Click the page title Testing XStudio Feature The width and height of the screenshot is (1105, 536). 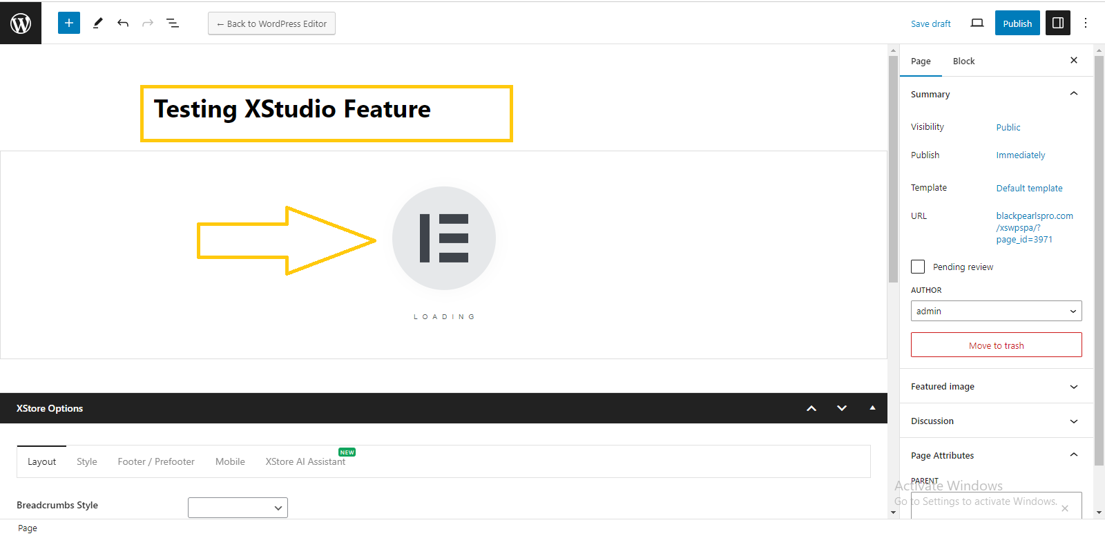292,109
